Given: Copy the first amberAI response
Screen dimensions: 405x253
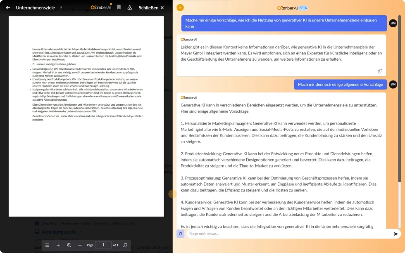Looking at the screenshot, I should (380, 71).
